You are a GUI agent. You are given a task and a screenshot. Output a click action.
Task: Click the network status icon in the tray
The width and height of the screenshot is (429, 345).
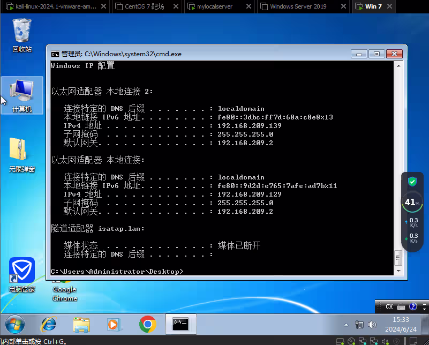coord(359,325)
